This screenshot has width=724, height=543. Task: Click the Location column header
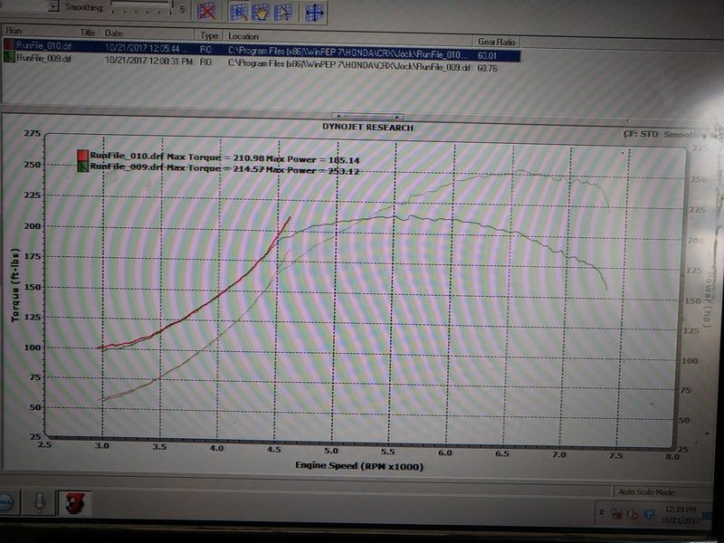click(348, 38)
